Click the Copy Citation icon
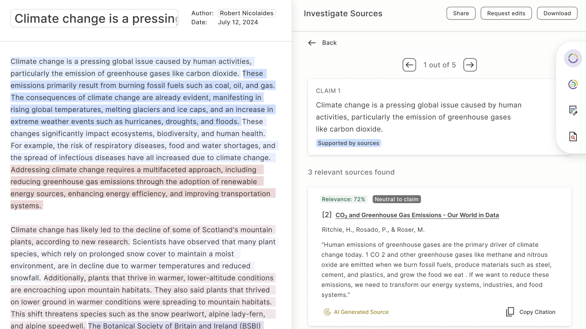Screen dimensions: 586x329 click(510, 312)
